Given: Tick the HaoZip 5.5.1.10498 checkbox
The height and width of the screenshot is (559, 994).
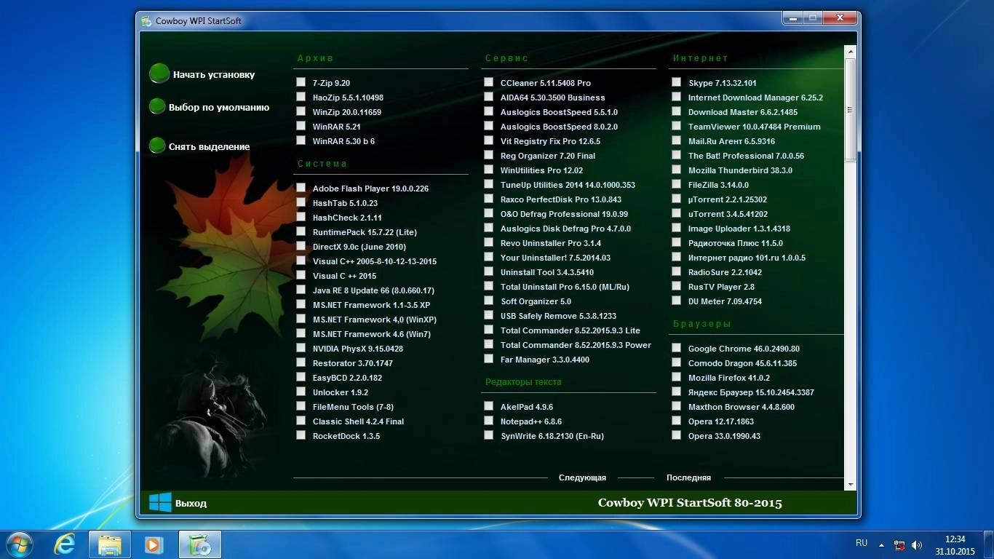Looking at the screenshot, I should [x=301, y=97].
